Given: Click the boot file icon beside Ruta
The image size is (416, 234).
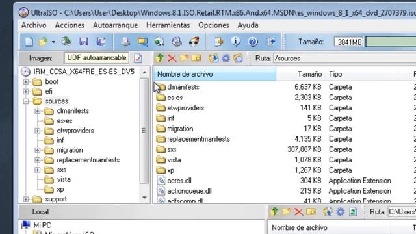Looking at the screenshot, I should click(x=239, y=58).
